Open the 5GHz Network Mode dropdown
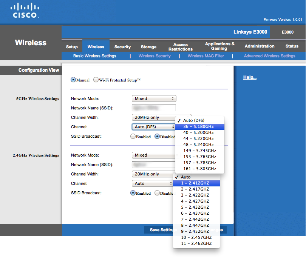 tap(154, 98)
